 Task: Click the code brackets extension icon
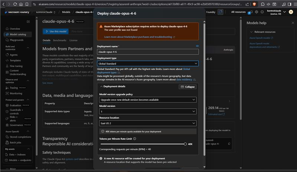[x=268, y=4]
